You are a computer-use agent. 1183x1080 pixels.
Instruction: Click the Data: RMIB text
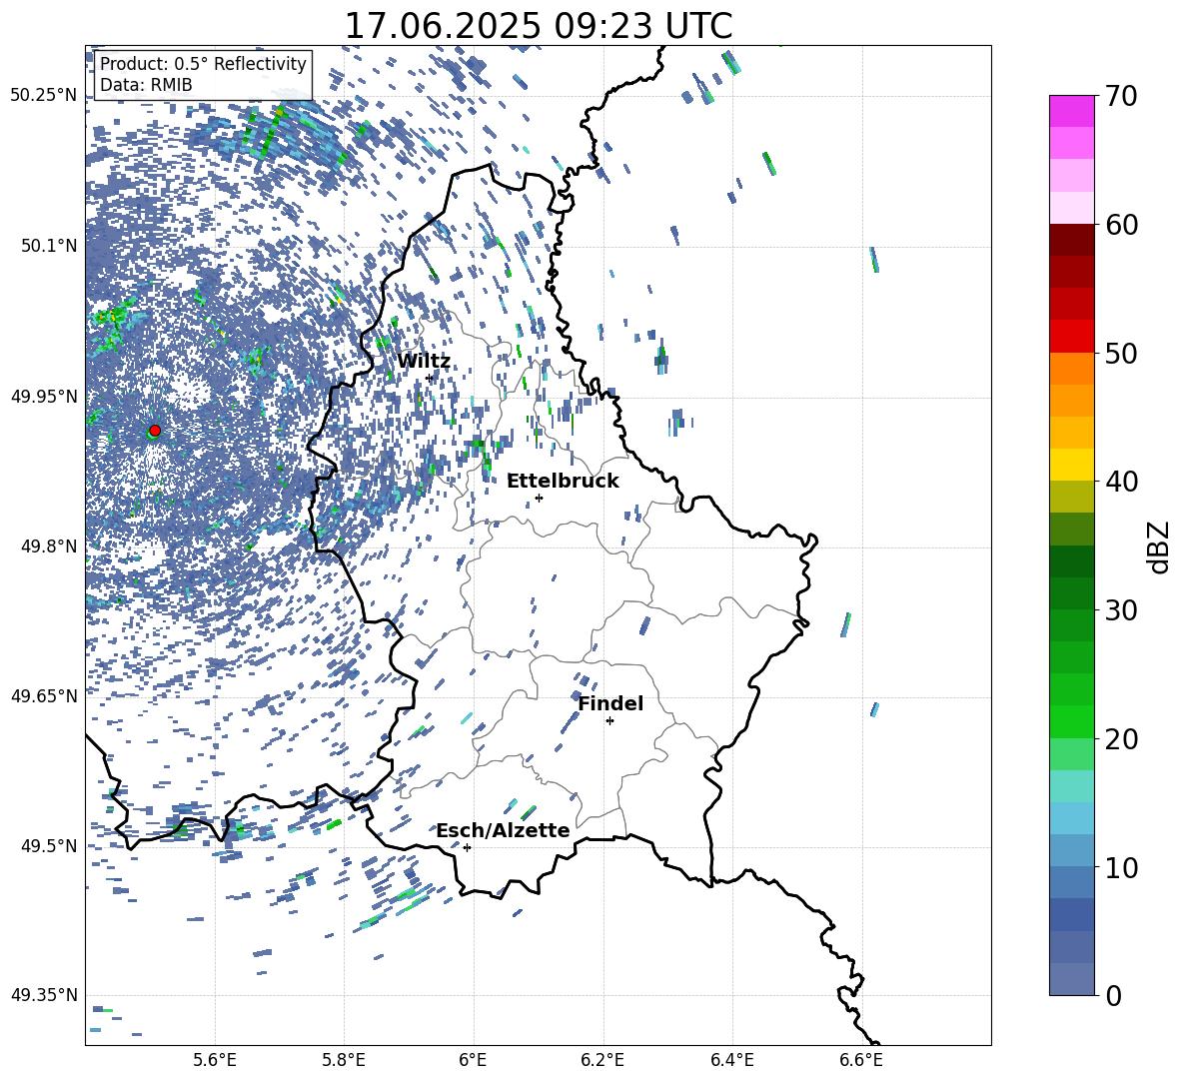[x=146, y=85]
